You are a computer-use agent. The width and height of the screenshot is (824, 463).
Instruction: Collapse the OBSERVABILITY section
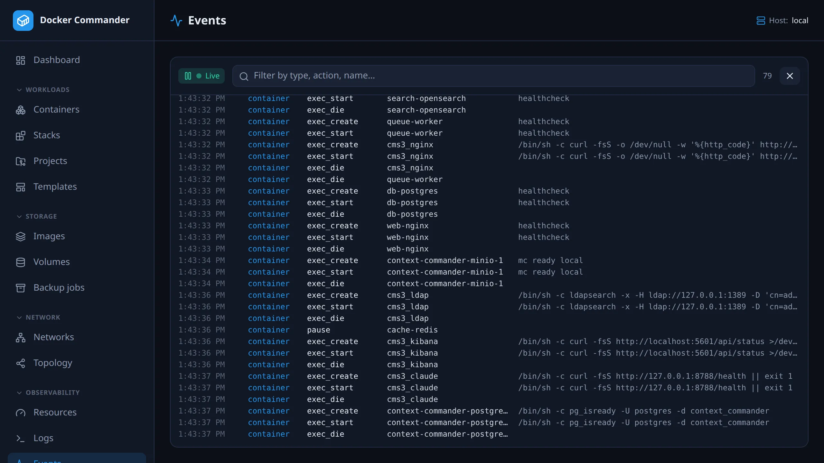pos(48,393)
